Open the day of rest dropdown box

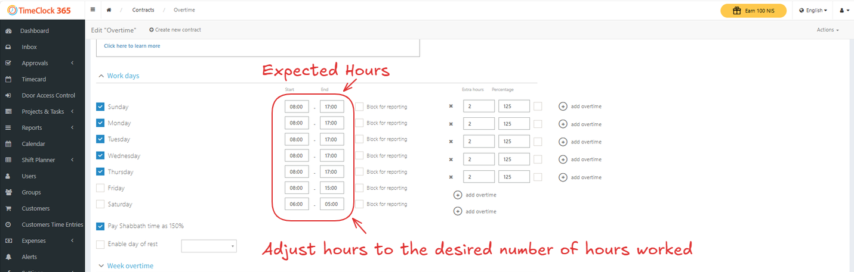point(208,246)
